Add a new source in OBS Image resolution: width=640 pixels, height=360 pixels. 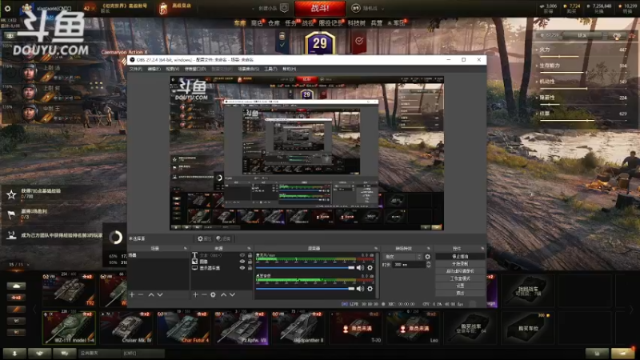click(x=195, y=294)
